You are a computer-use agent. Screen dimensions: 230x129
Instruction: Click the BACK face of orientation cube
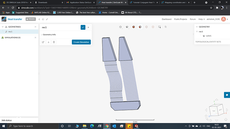click(x=220, y=110)
